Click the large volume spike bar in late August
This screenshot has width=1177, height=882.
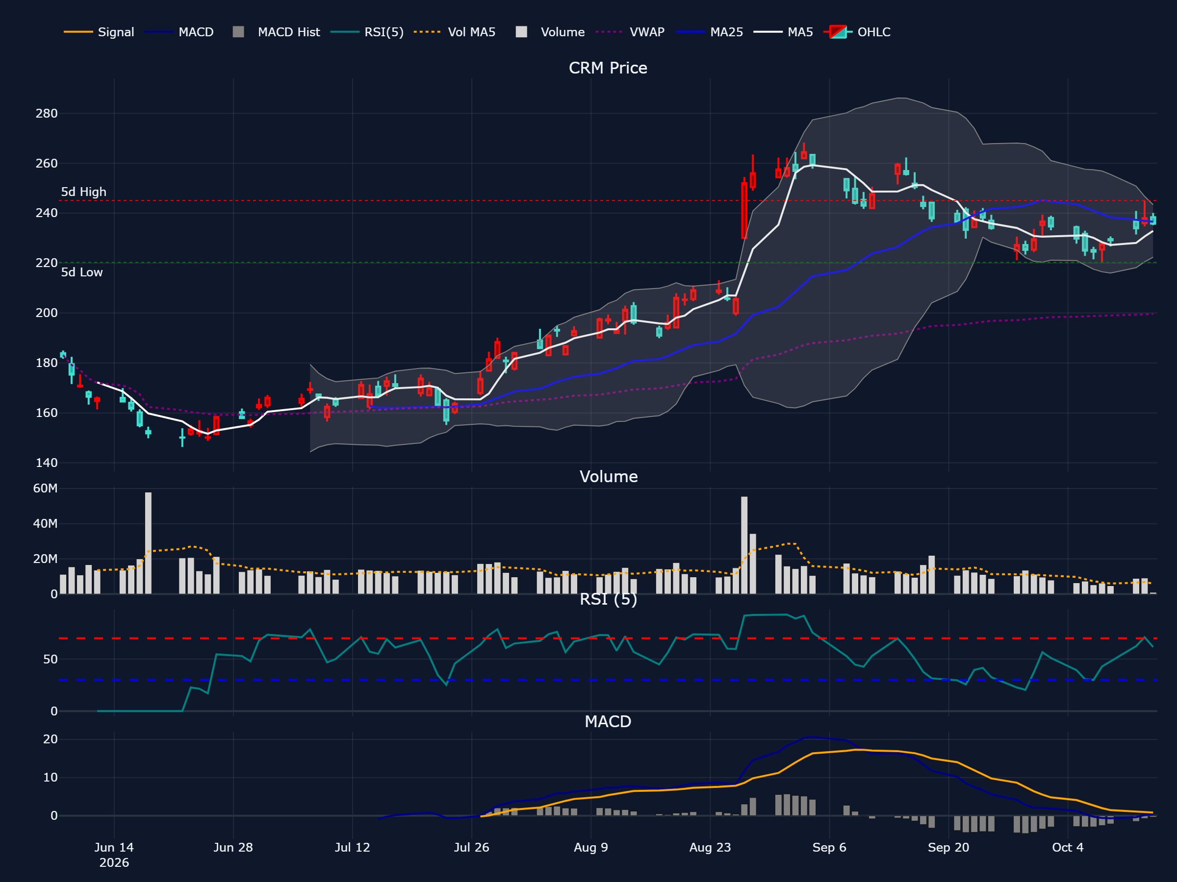click(744, 545)
